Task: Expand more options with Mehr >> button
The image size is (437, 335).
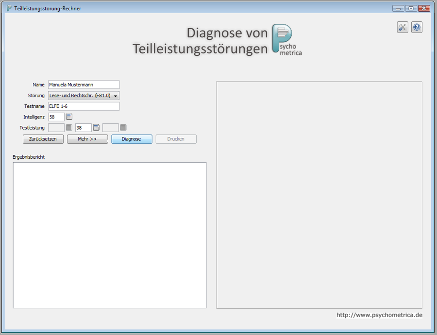Action: point(87,139)
